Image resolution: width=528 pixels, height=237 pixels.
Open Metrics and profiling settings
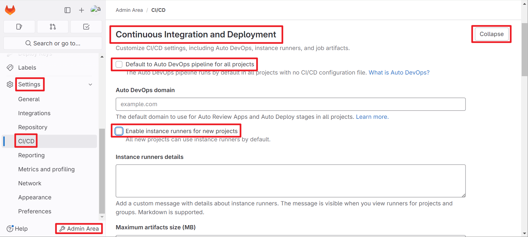click(x=46, y=169)
